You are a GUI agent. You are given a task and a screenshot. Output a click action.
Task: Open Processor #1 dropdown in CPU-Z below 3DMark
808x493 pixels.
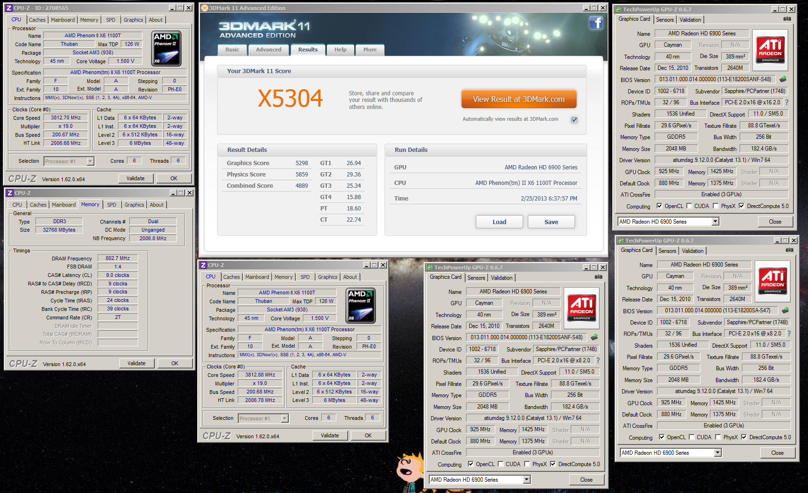tap(284, 418)
